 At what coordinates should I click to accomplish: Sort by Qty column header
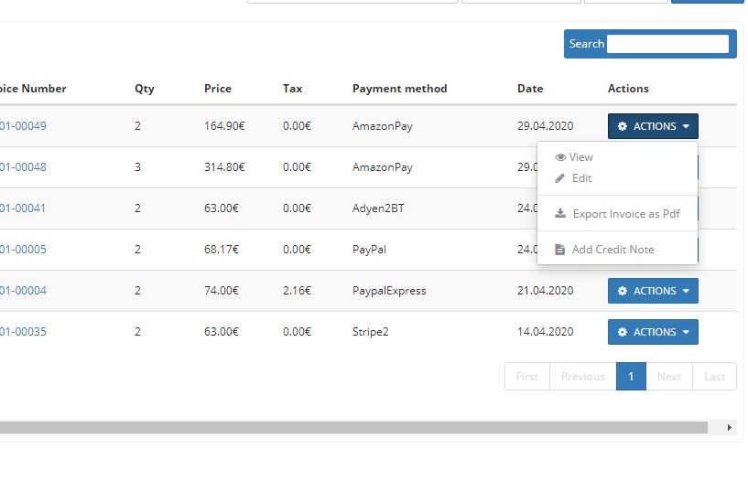coord(145,89)
